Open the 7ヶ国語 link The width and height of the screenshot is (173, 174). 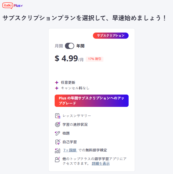coord(70,150)
